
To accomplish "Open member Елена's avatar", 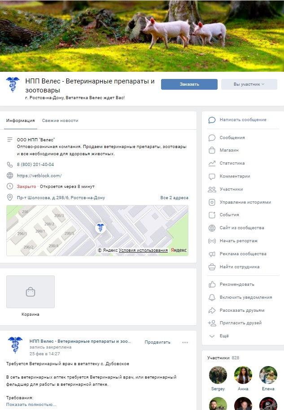I will (x=268, y=375).
